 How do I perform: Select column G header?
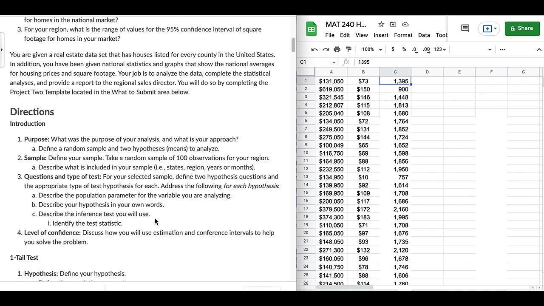[x=523, y=72]
